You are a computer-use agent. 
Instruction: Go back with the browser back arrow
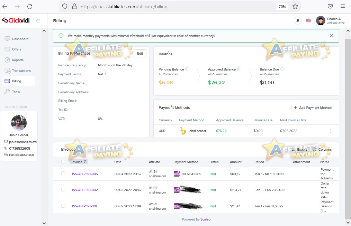[5, 7]
